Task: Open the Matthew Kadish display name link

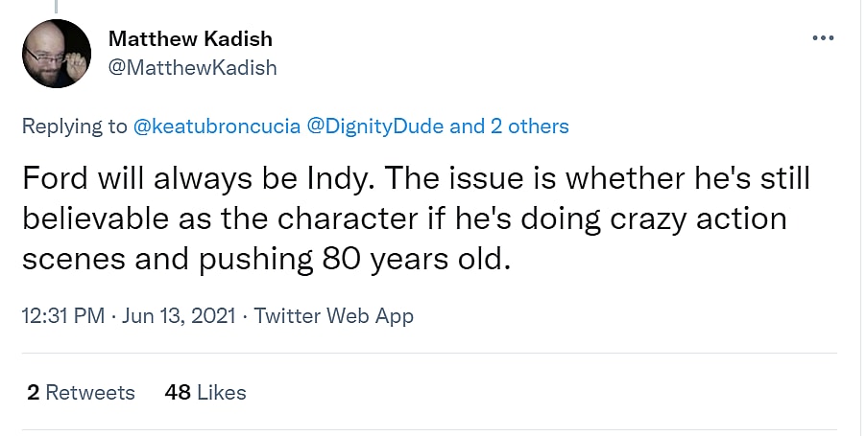Action: click(190, 39)
